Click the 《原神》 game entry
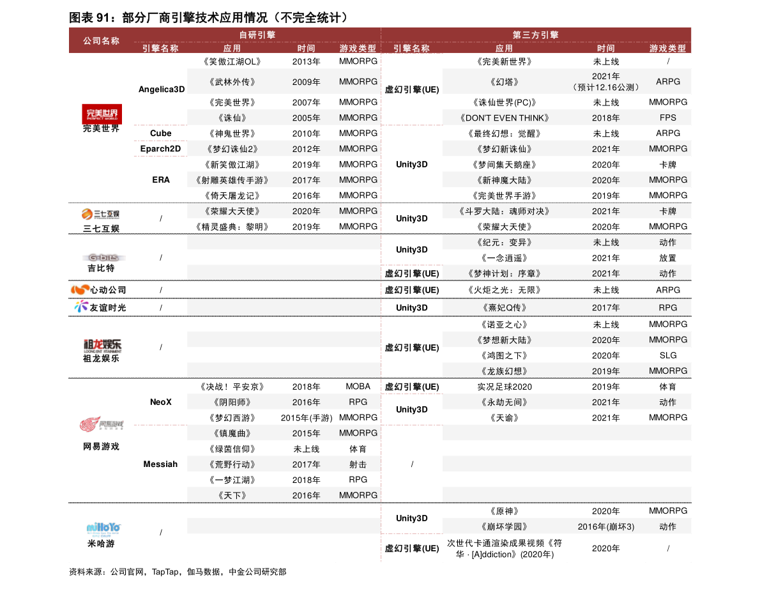 click(x=504, y=511)
